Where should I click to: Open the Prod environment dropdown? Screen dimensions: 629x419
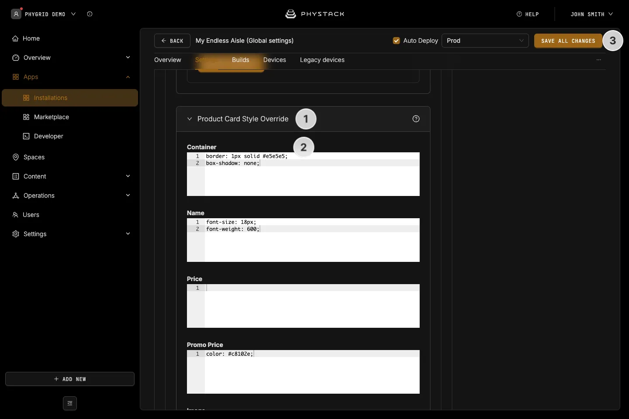(x=485, y=41)
